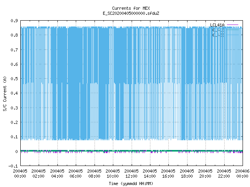
Task: Click the 0.6 y-axis tick label
Action: click(x=14, y=64)
